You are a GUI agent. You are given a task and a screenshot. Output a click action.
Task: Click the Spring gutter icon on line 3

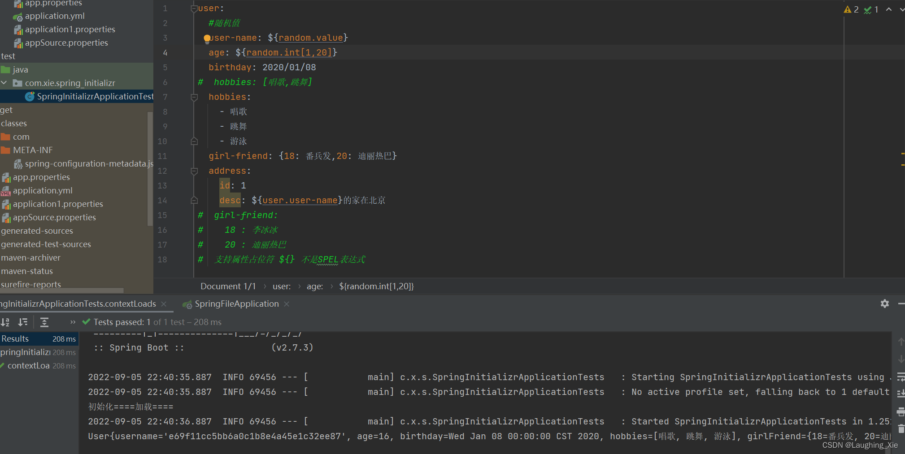(207, 39)
